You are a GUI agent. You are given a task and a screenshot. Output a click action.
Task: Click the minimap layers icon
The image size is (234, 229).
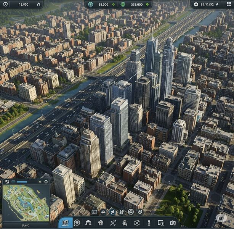[7, 182]
